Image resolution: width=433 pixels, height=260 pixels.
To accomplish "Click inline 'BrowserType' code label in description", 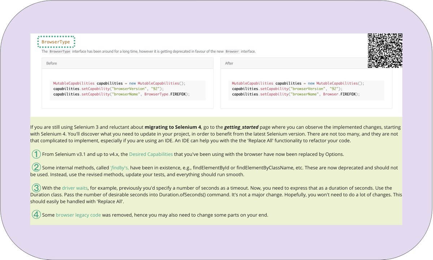I will pyautogui.click(x=60, y=52).
